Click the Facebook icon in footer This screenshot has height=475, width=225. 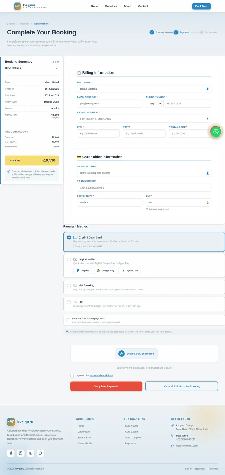[11, 453]
